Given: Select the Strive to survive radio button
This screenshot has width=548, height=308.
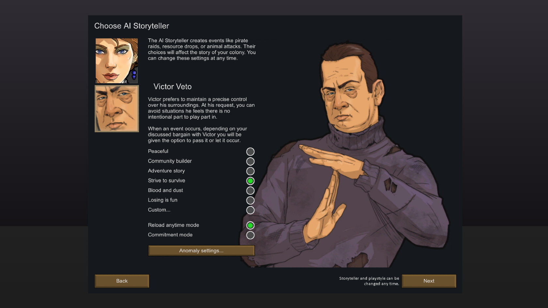Looking at the screenshot, I should pos(250,181).
